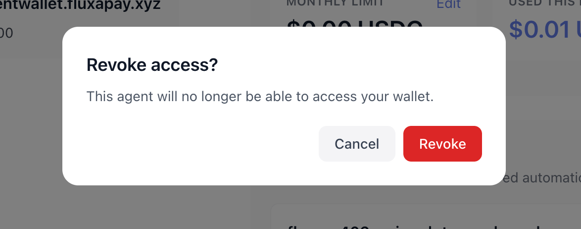This screenshot has height=229, width=581.
Task: Click the agent wallet access warning message
Action: 260,96
